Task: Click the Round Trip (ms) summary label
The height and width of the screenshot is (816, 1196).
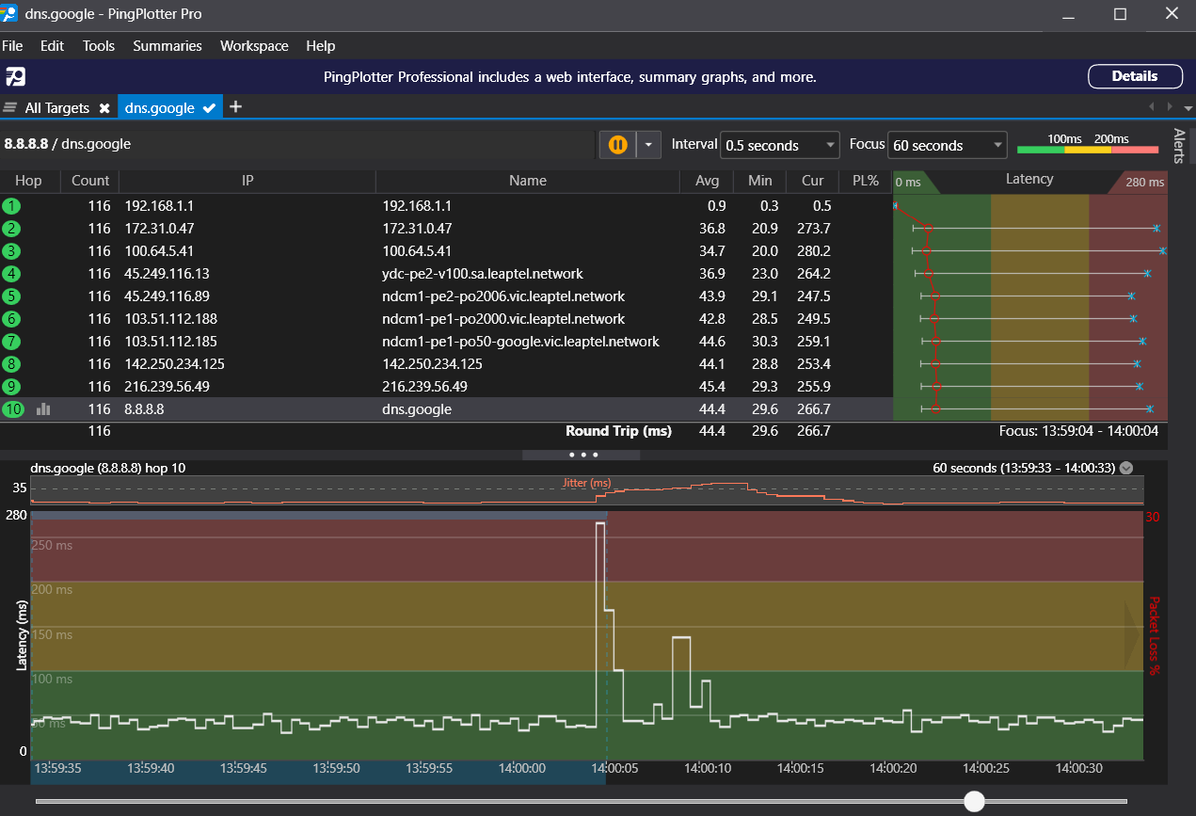Action: tap(618, 431)
